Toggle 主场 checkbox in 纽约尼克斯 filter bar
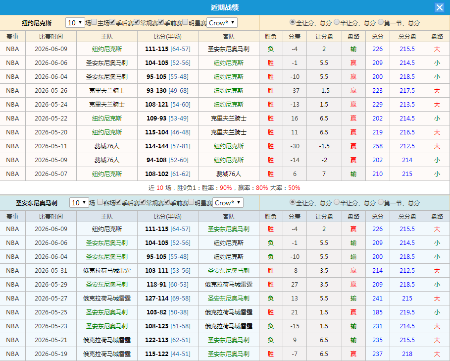450x361 pixels. click(94, 22)
